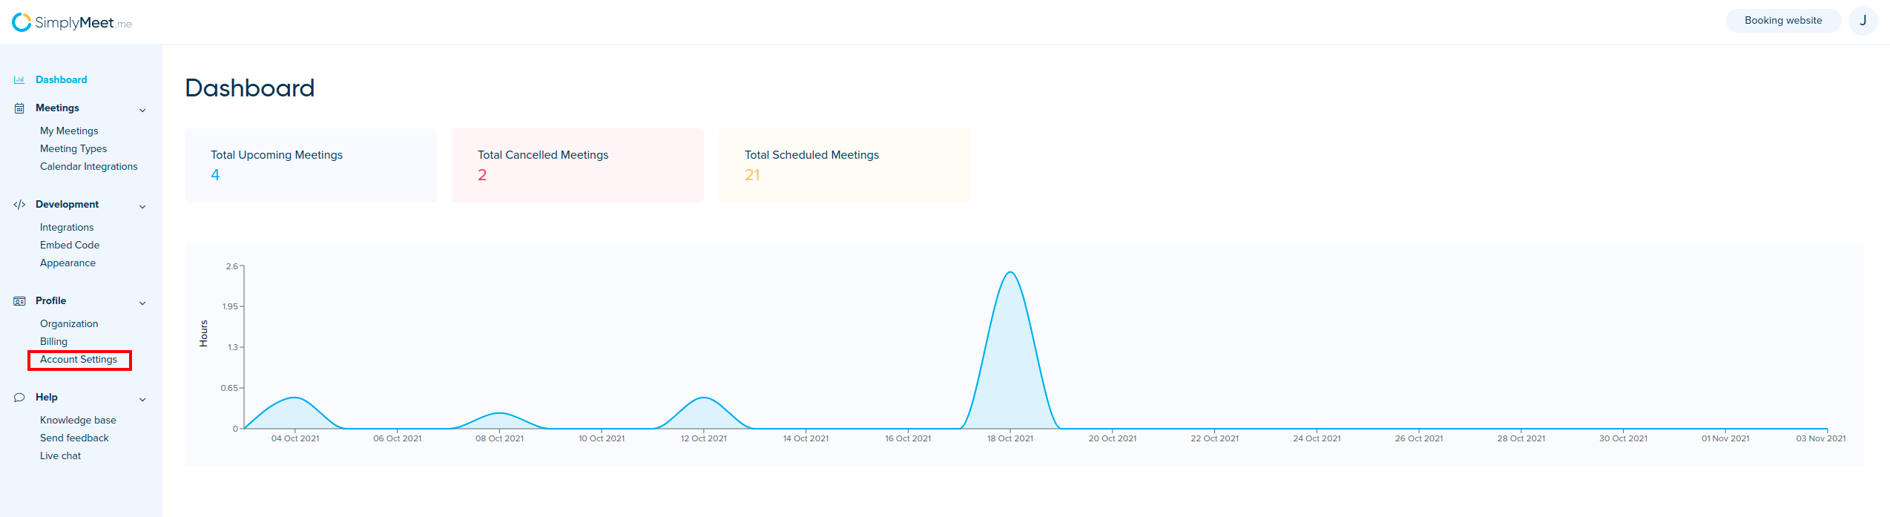Open the user avatar J menu
1890x517 pixels.
pyautogui.click(x=1863, y=21)
